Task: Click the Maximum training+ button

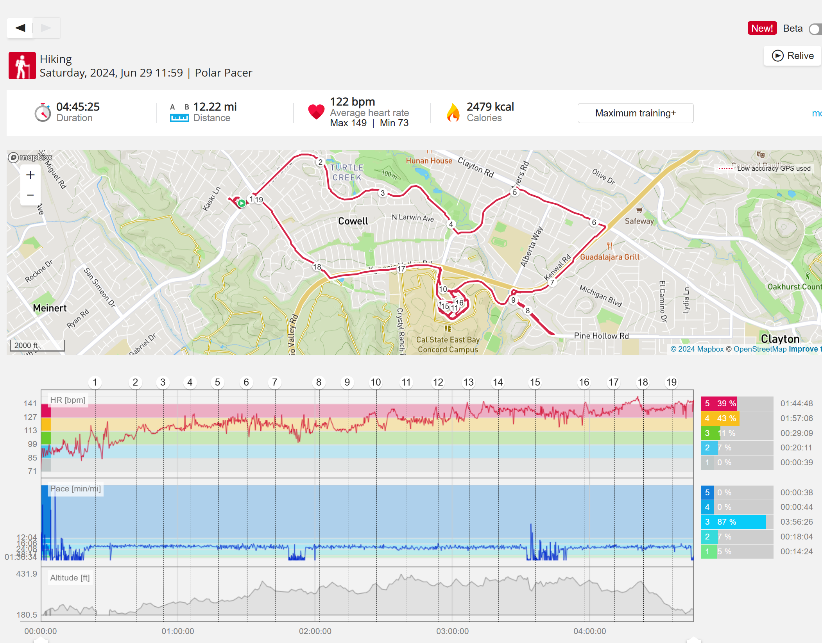Action: 635,113
